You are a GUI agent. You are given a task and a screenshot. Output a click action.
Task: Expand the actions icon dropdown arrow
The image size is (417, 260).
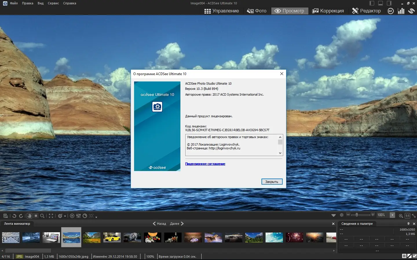click(x=65, y=216)
